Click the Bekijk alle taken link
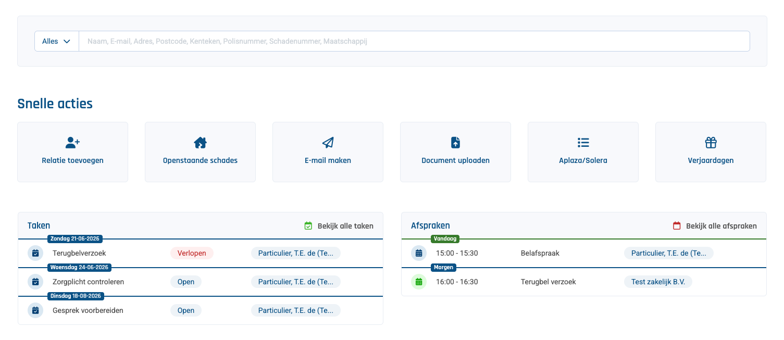This screenshot has height=340, width=784. point(345,226)
